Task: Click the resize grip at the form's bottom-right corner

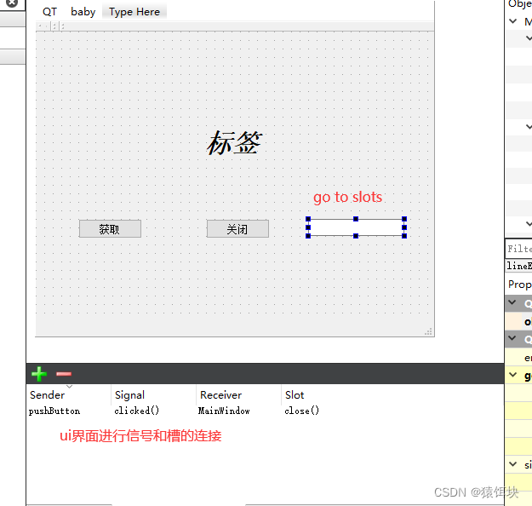Action: click(428, 331)
